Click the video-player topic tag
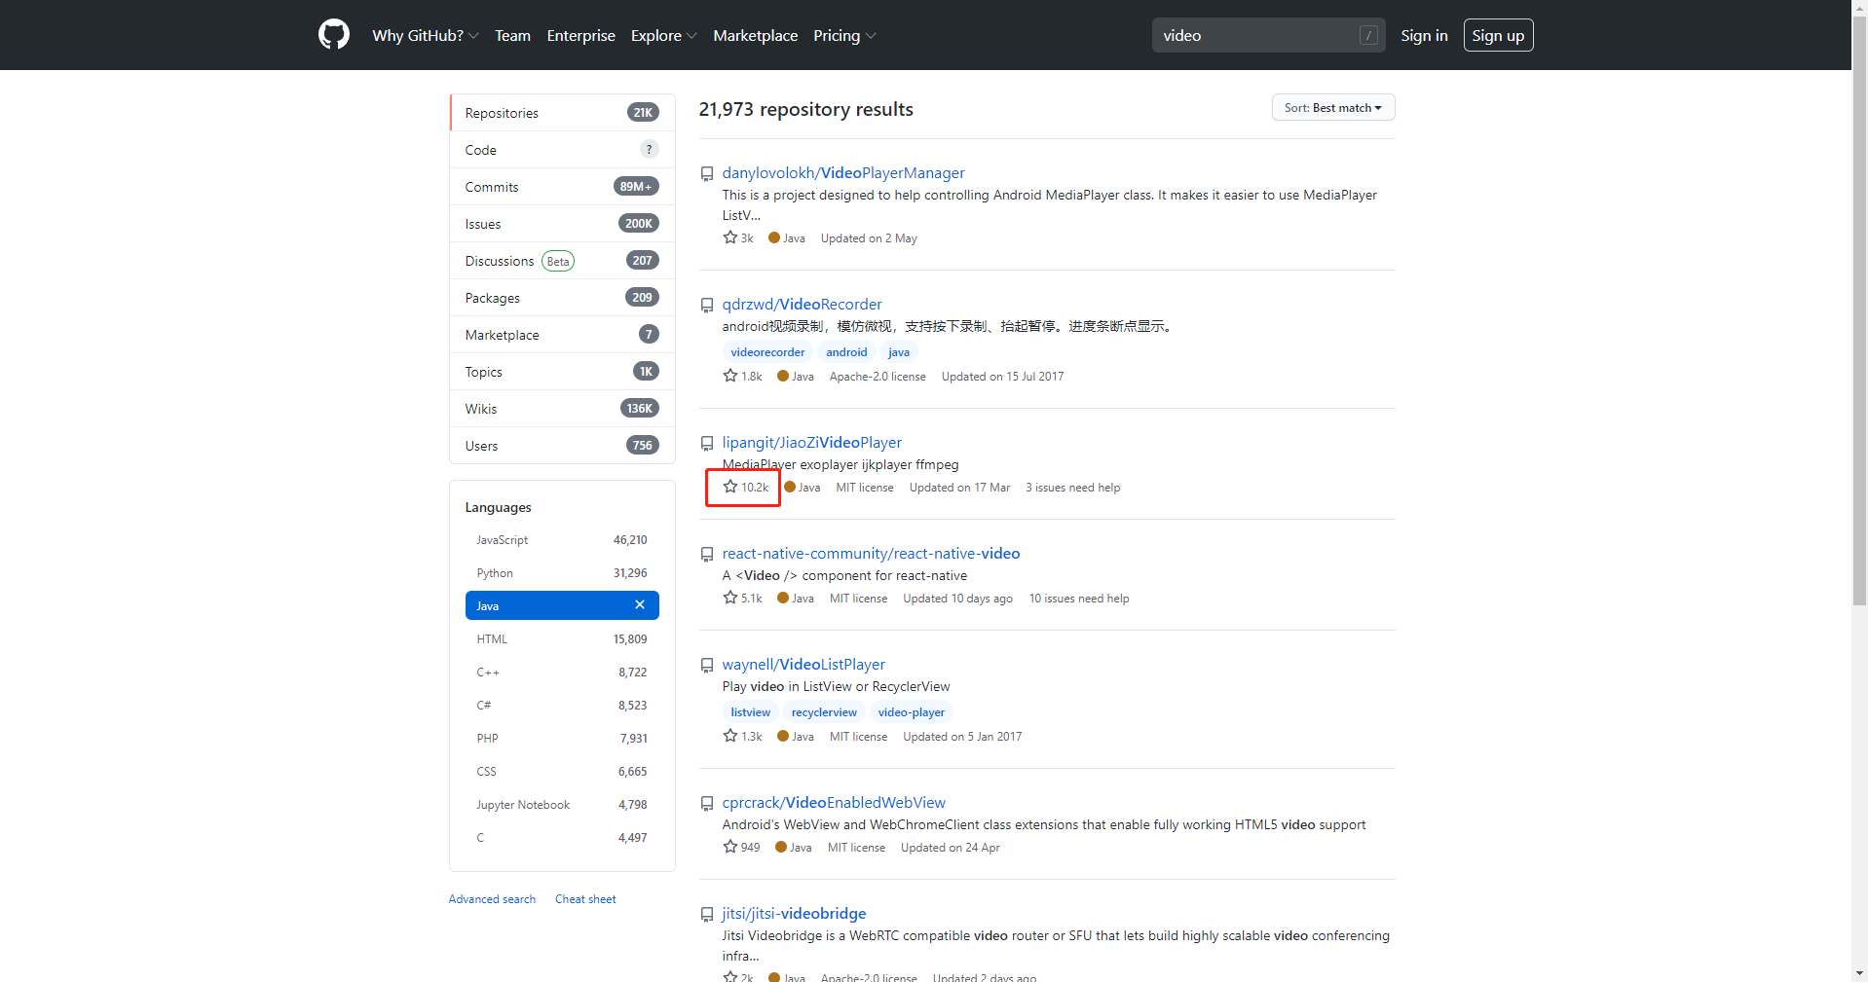This screenshot has height=982, width=1868. point(911,712)
